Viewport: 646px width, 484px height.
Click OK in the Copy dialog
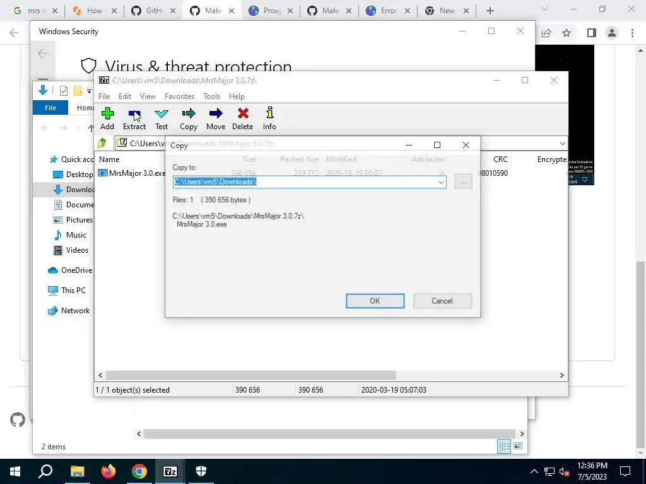375,301
